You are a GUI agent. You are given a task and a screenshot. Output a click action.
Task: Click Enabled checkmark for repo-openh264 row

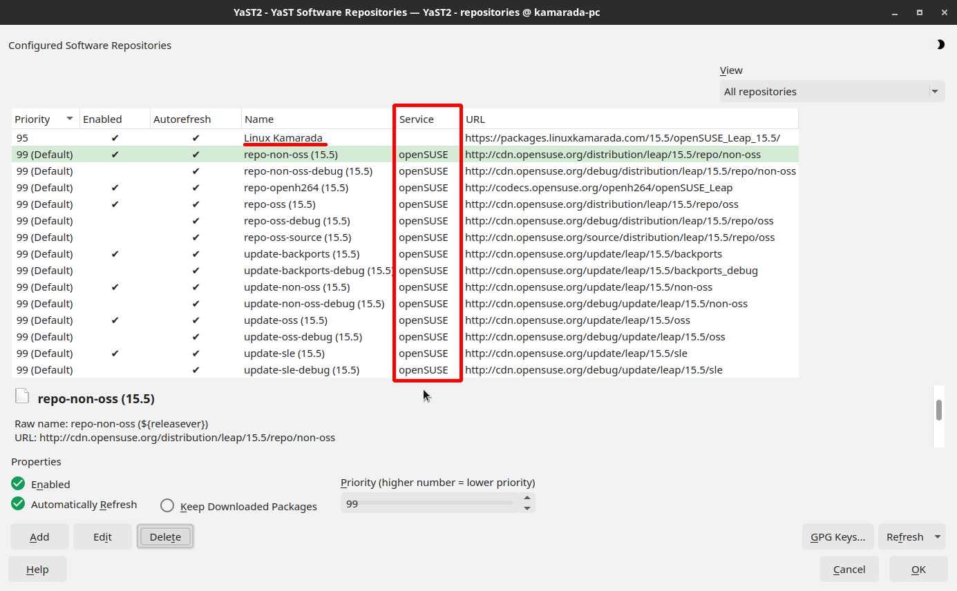(115, 188)
